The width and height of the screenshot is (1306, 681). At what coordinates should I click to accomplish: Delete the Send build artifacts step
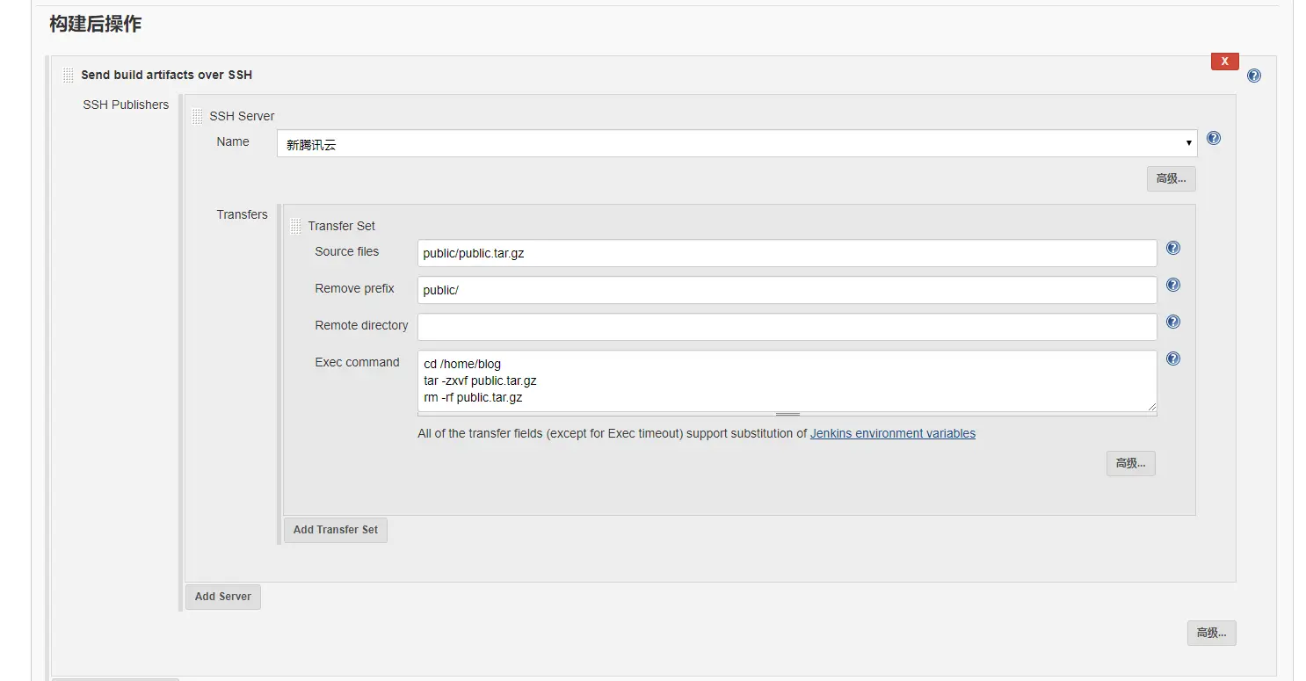[1224, 62]
